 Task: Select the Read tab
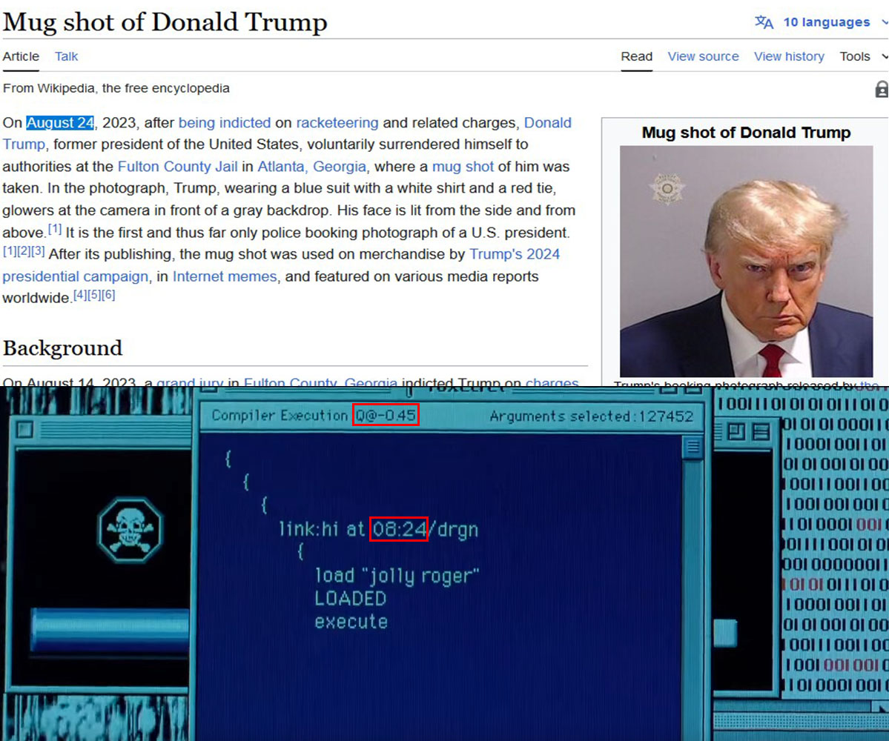click(x=637, y=56)
